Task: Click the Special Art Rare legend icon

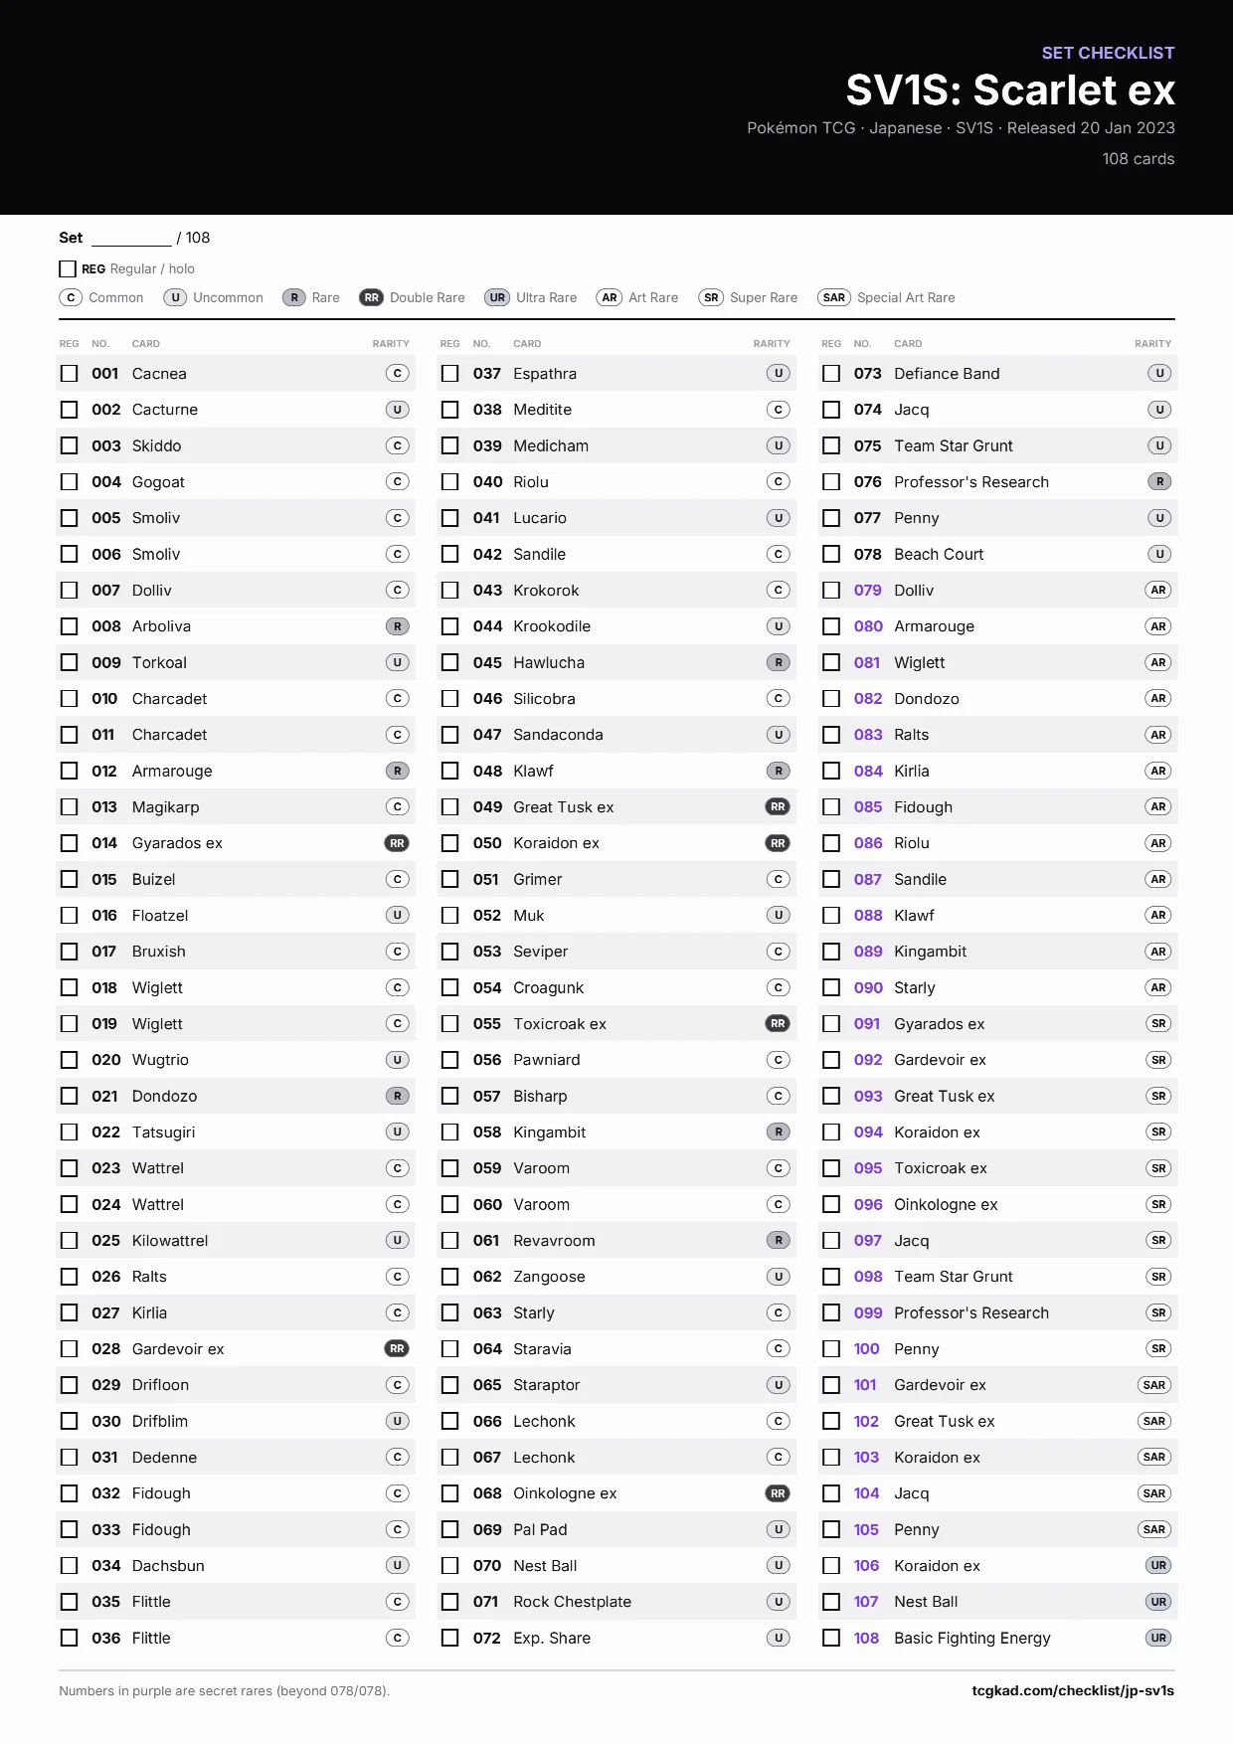Action: [x=834, y=297]
